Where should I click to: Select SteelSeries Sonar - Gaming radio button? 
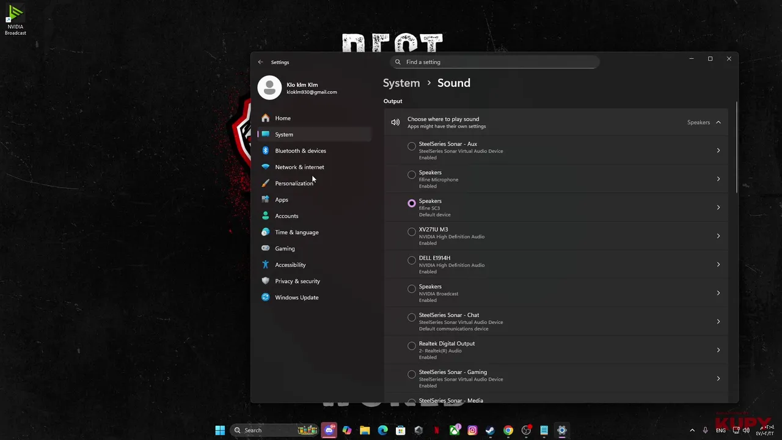412,374
